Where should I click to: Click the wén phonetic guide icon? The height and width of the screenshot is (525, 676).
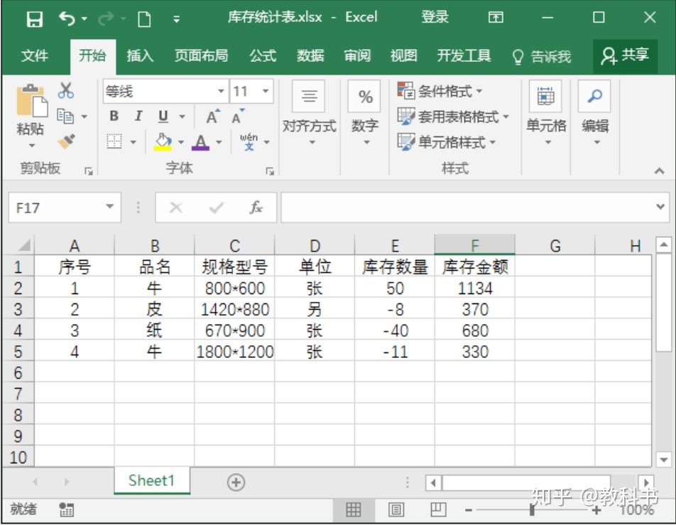(x=249, y=141)
